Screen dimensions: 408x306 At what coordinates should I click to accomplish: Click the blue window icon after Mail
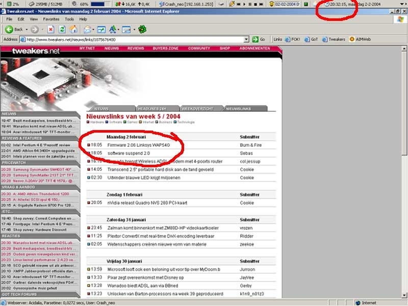(x=101, y=30)
